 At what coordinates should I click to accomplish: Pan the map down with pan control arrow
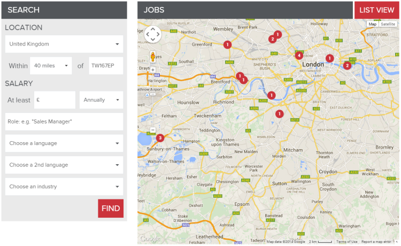[153, 40]
